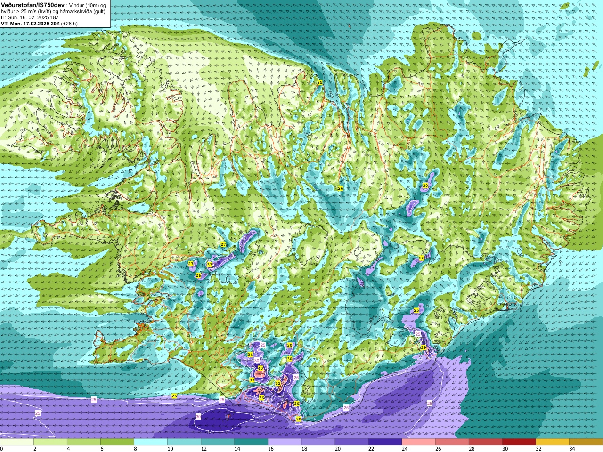603x452 pixels.
Task: Click the legend scale number 0
Action: (x=2, y=449)
